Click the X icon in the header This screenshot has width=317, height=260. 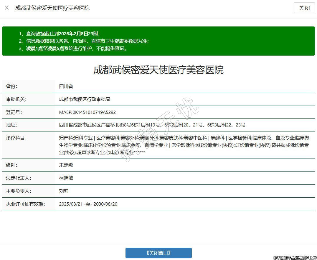(7, 8)
